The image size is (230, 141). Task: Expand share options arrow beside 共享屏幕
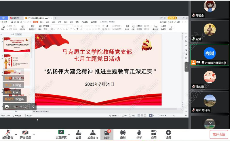point(69,134)
